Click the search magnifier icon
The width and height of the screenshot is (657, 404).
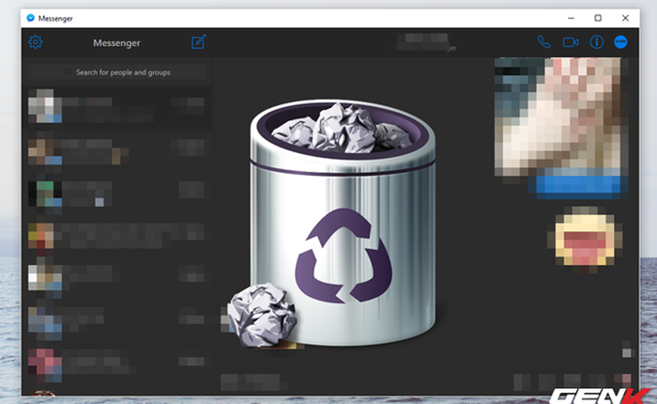point(67,72)
